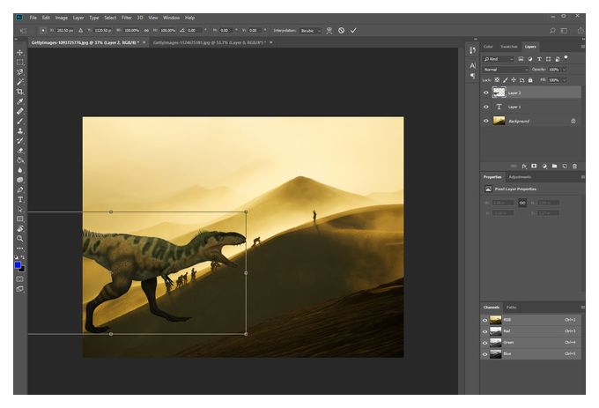
Task: Cancel the transform with the circle-slash icon
Action: click(341, 30)
